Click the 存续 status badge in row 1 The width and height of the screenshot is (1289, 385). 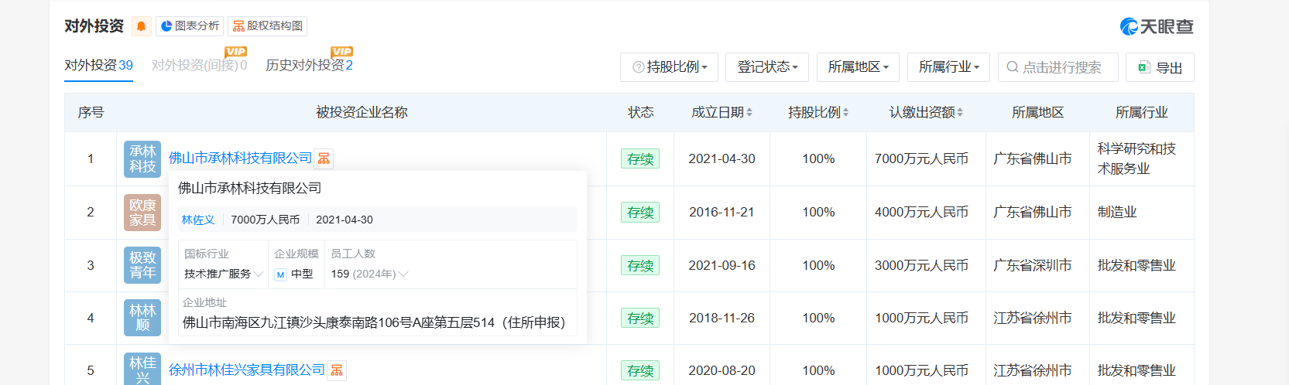coord(640,158)
